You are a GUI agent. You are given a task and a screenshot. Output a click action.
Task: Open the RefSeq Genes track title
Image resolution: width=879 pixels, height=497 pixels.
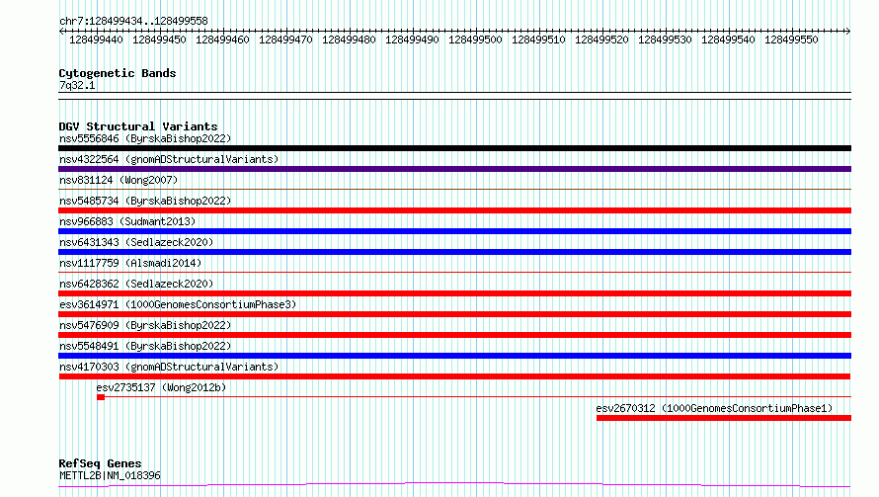coord(100,464)
